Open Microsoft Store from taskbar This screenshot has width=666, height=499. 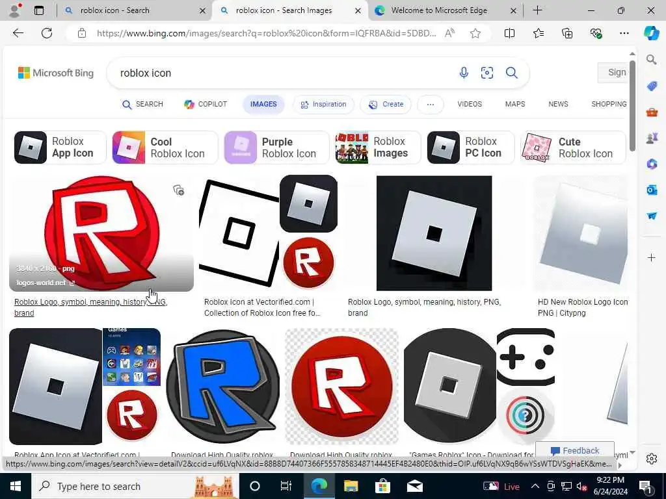tap(382, 486)
